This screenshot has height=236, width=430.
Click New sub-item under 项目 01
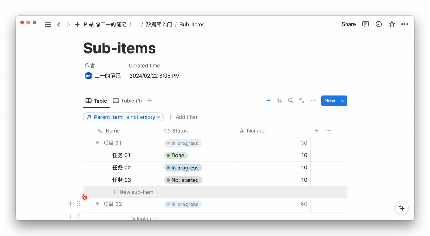(x=133, y=192)
